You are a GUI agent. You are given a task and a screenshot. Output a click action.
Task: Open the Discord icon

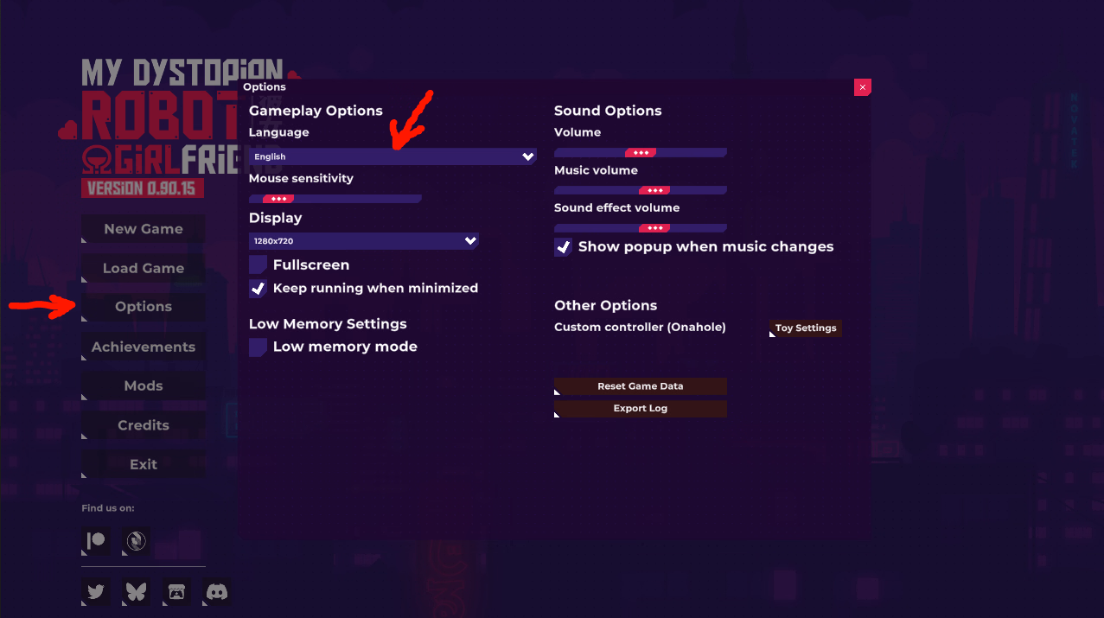[x=217, y=592]
